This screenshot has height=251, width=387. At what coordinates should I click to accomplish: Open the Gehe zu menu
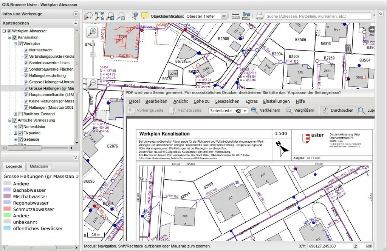click(x=201, y=101)
